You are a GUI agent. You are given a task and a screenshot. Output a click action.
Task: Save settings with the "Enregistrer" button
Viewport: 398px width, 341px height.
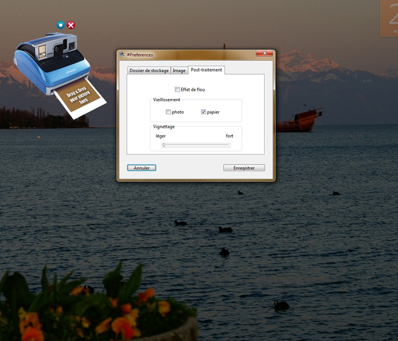[x=244, y=168]
